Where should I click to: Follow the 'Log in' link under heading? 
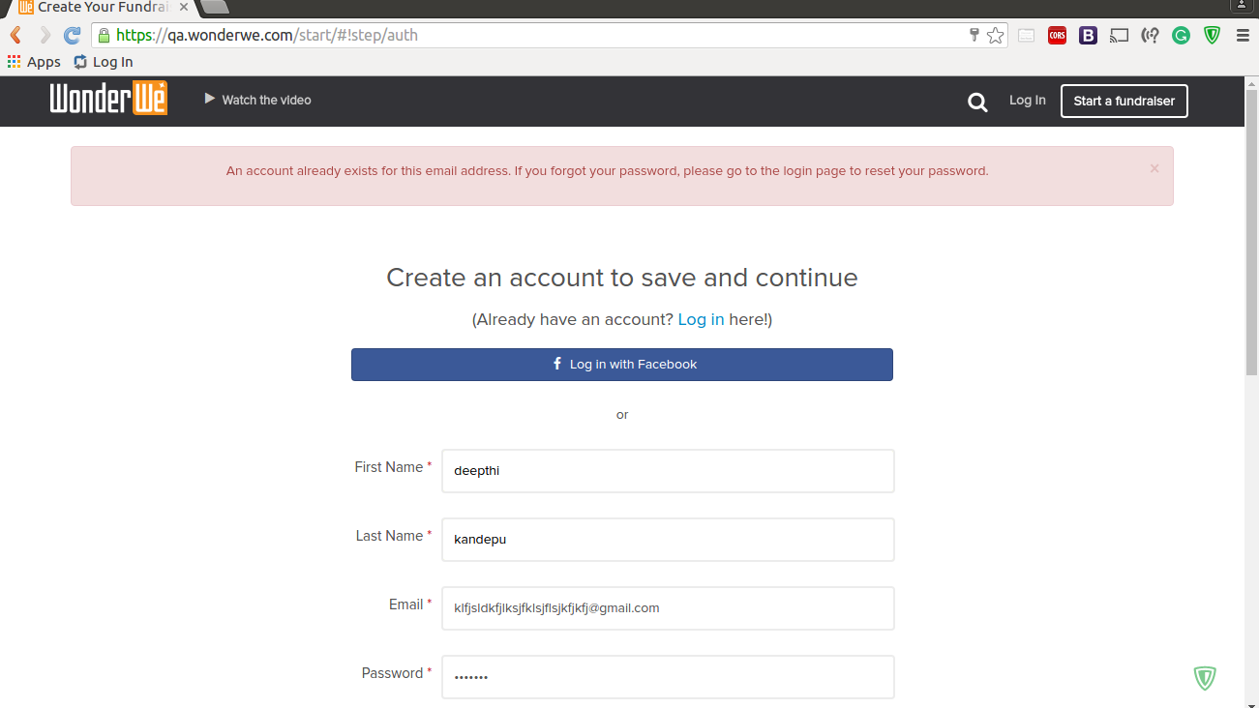pos(701,319)
